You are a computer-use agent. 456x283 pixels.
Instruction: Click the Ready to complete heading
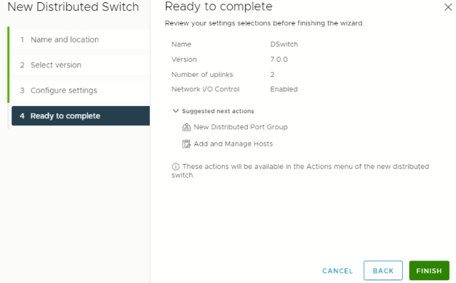click(x=219, y=7)
